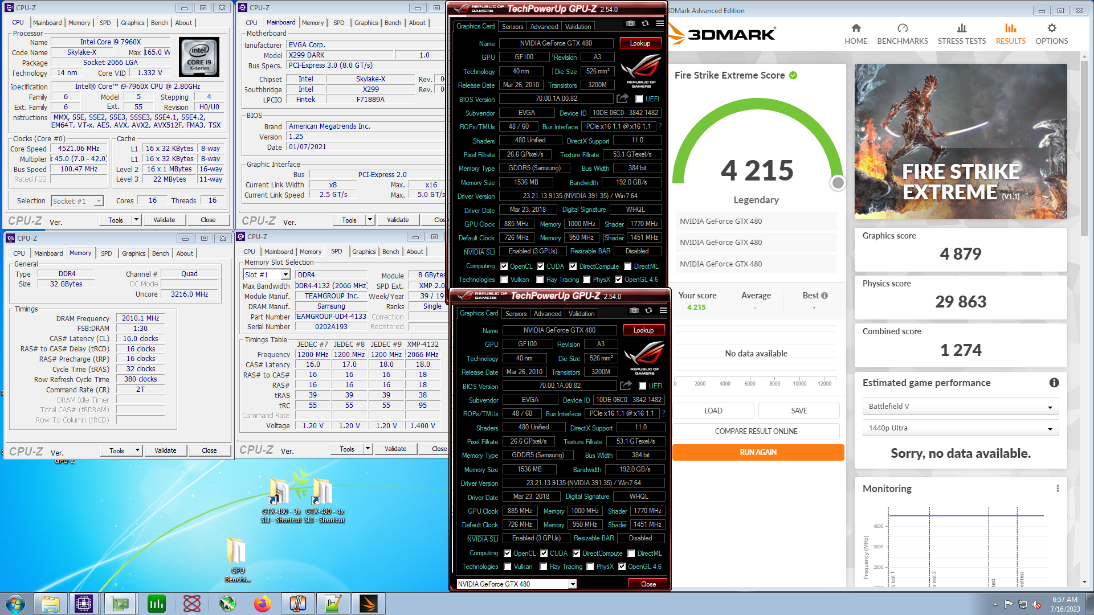Viewport: 1094px width, 615px height.
Task: Click Windows Start button
Action: (x=15, y=604)
